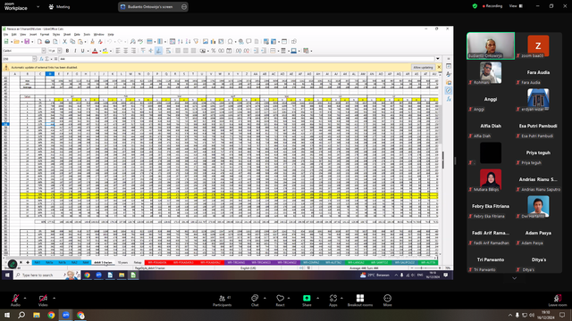
Task: Switch to the Rekap sheet tab
Action: click(x=138, y=262)
